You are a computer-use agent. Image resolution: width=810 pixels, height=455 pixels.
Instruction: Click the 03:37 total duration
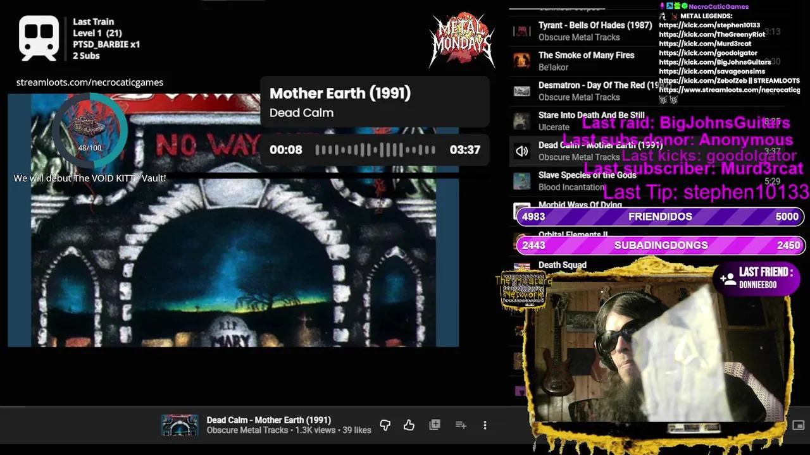click(464, 150)
